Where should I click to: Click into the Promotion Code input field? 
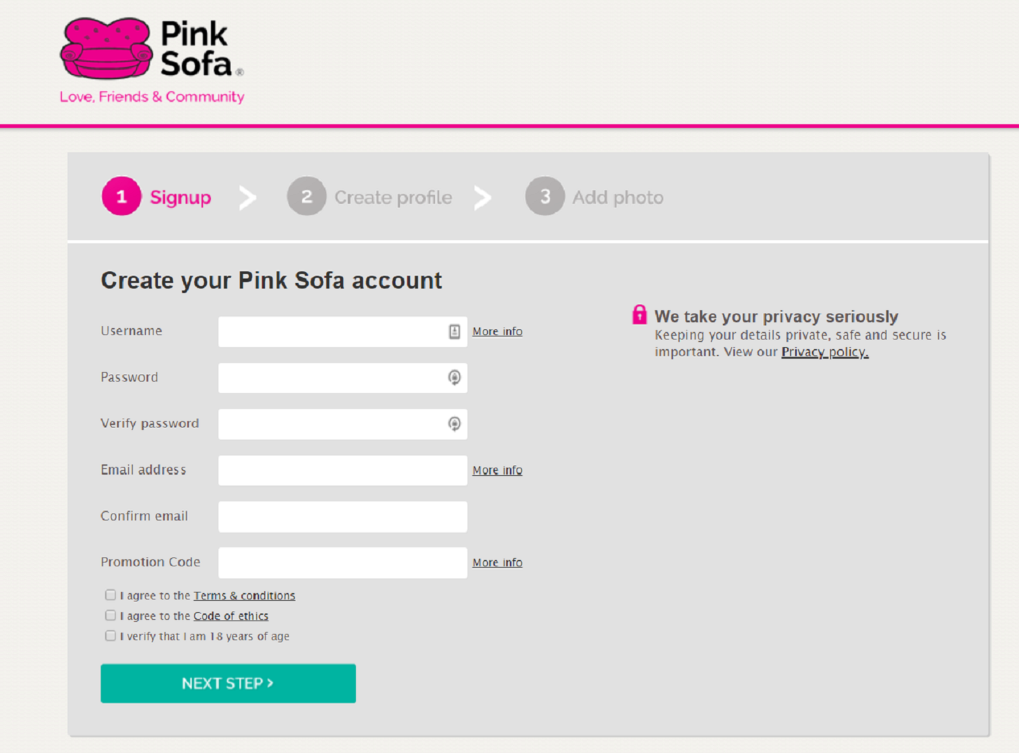point(342,563)
